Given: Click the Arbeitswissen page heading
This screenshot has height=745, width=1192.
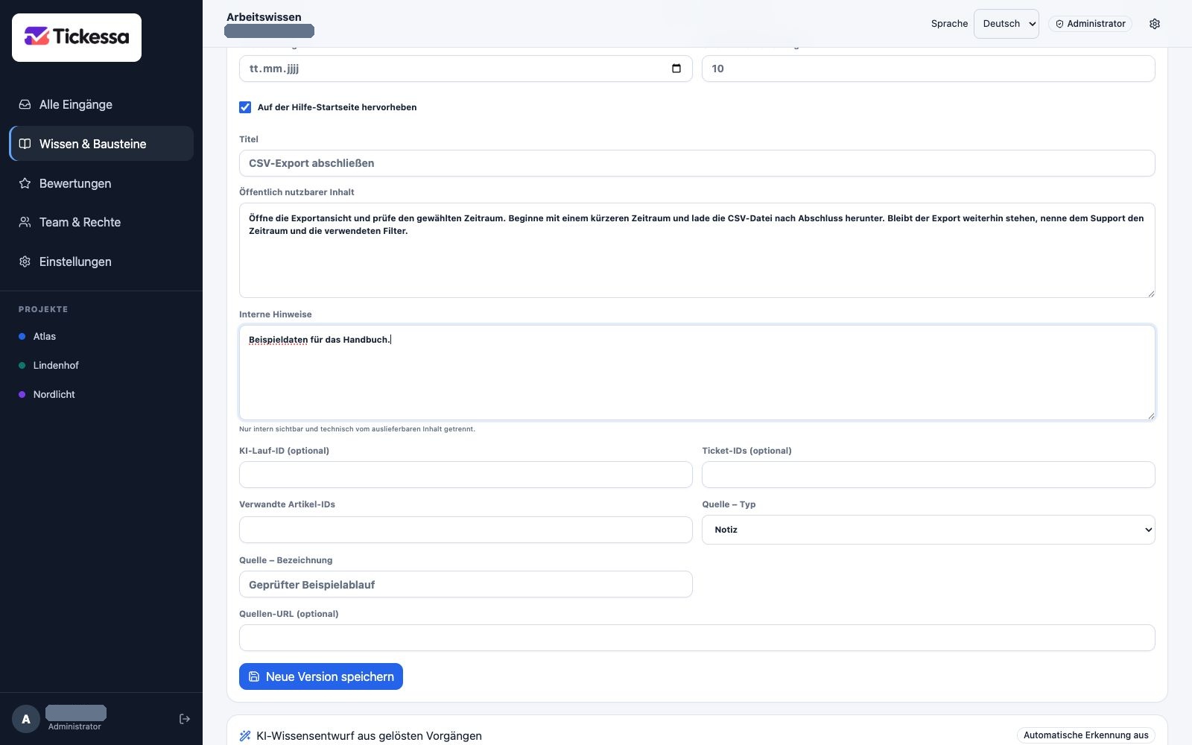Looking at the screenshot, I should click(x=264, y=17).
